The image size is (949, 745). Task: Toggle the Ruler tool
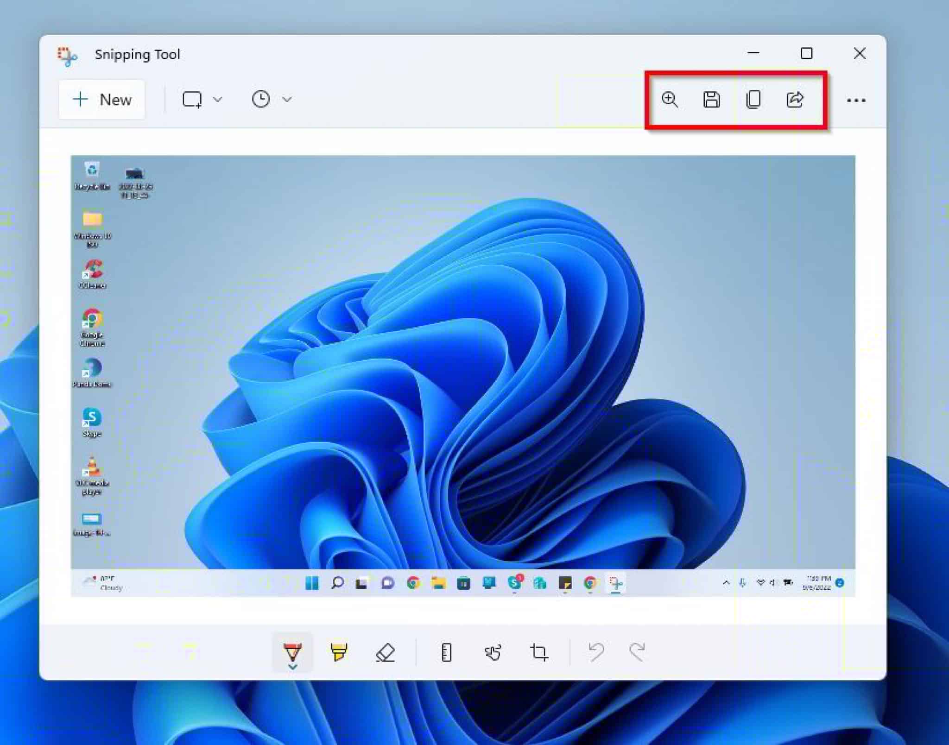click(x=446, y=652)
